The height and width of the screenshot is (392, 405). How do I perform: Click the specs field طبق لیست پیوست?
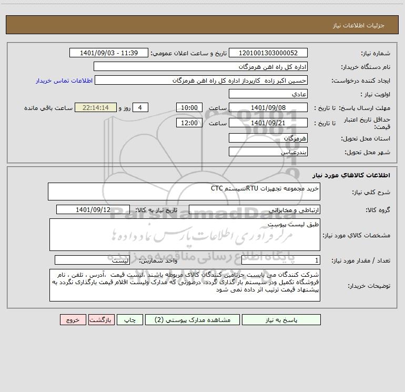tap(185, 235)
